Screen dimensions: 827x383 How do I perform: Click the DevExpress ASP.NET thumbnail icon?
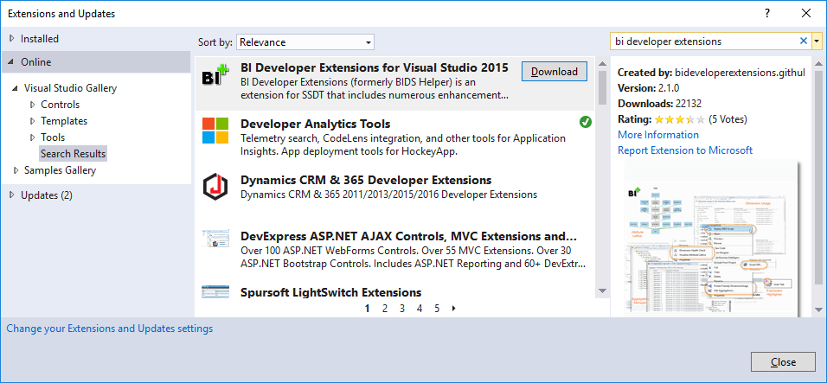click(x=215, y=239)
